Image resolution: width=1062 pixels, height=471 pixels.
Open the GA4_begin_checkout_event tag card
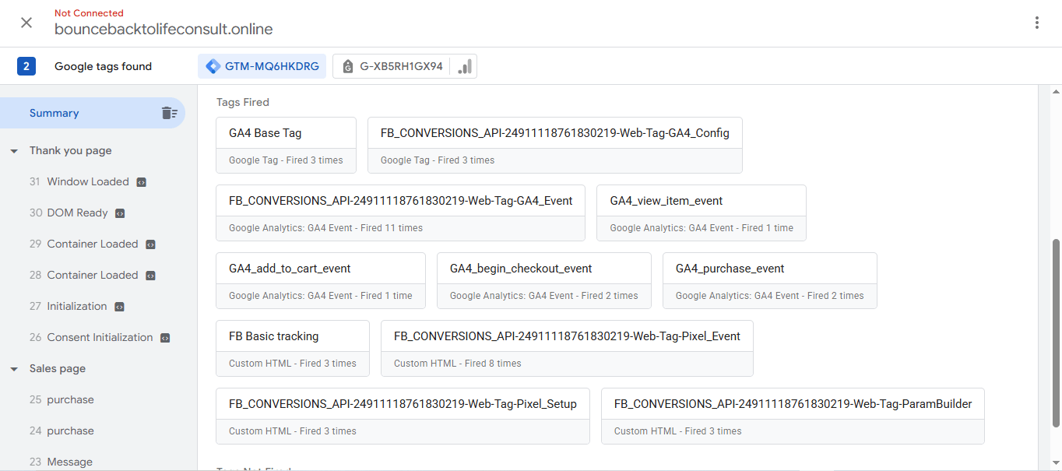544,280
